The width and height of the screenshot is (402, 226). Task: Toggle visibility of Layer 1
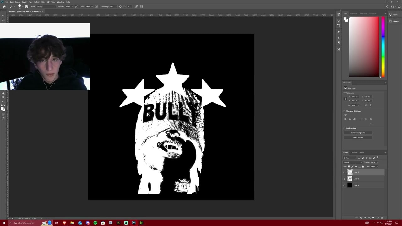point(344,185)
